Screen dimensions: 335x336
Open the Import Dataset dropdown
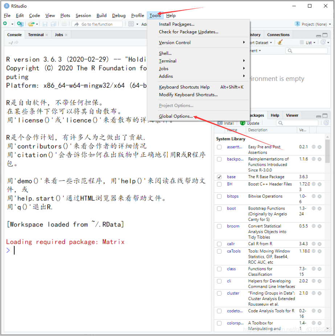point(261,42)
